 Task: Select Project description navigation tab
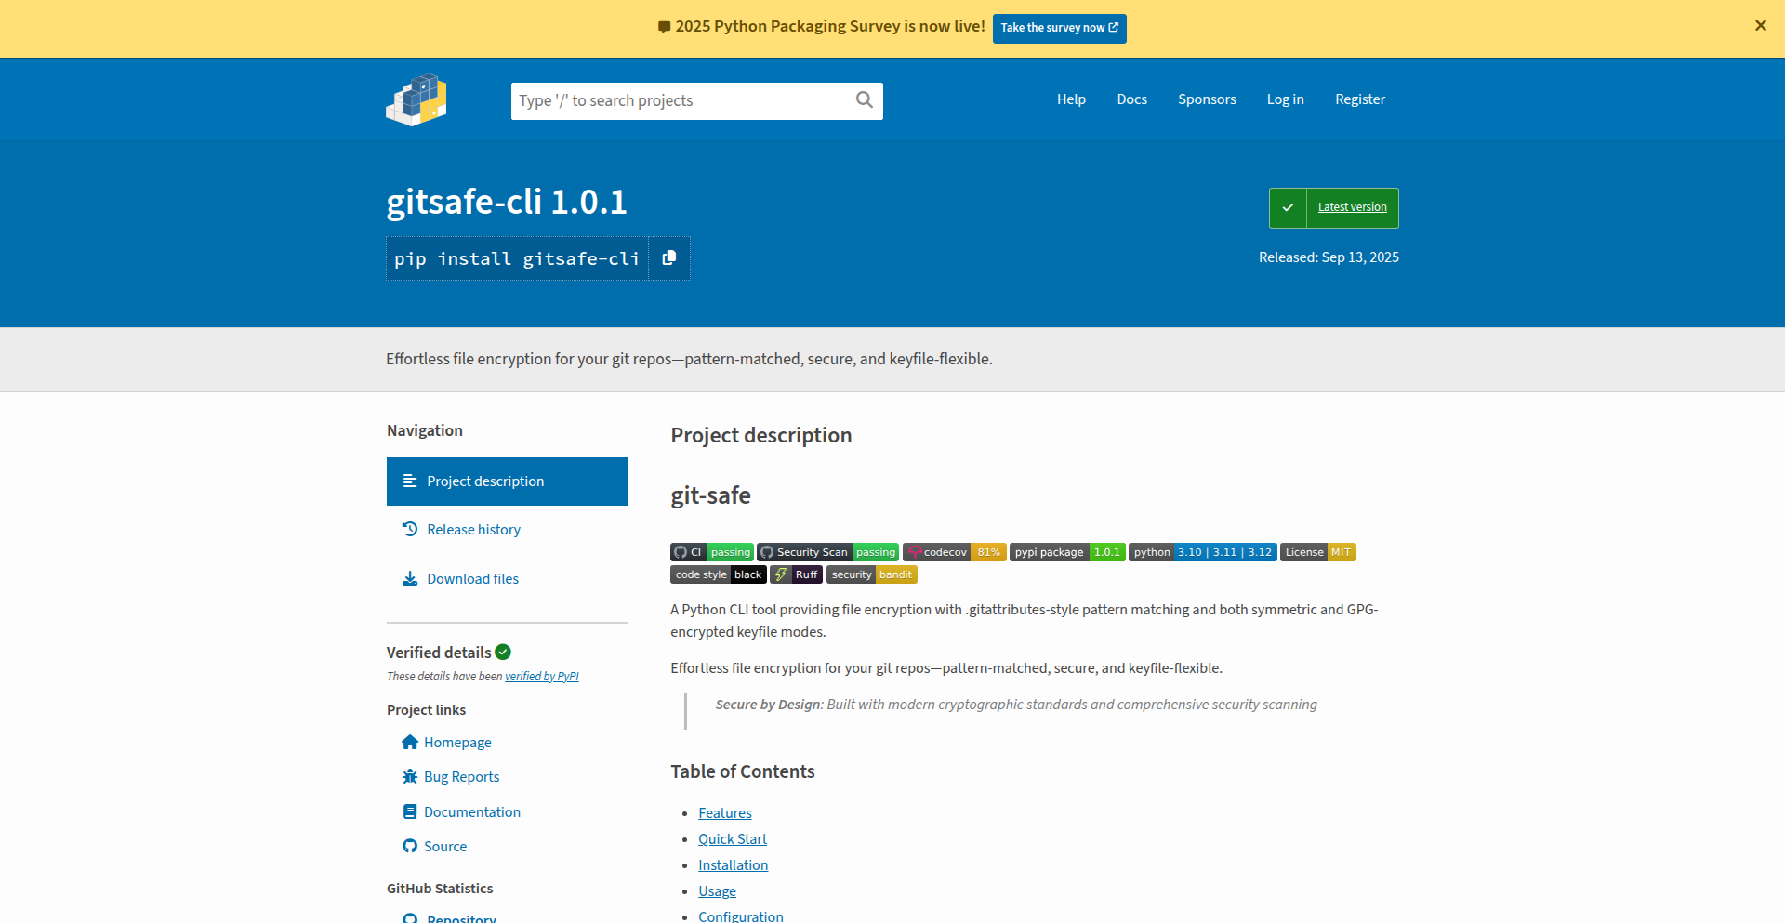(x=507, y=481)
